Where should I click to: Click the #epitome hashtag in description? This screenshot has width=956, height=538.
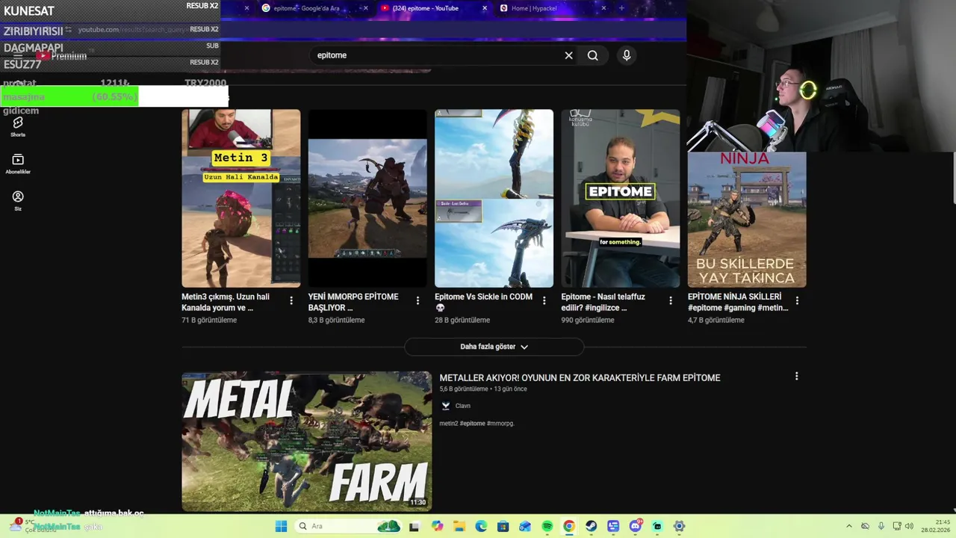tap(472, 424)
